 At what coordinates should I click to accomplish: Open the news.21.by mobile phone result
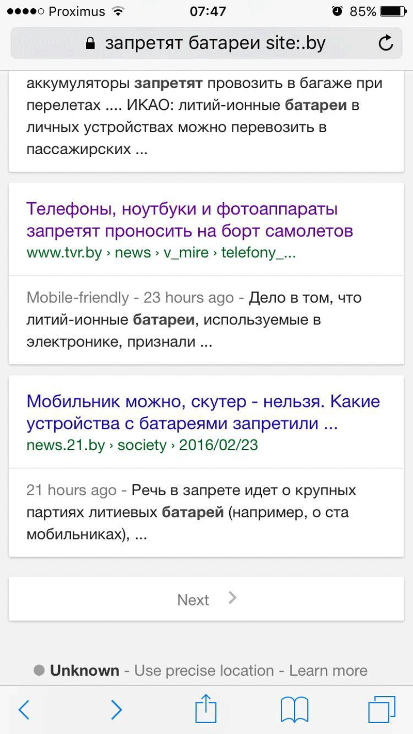pos(203,413)
